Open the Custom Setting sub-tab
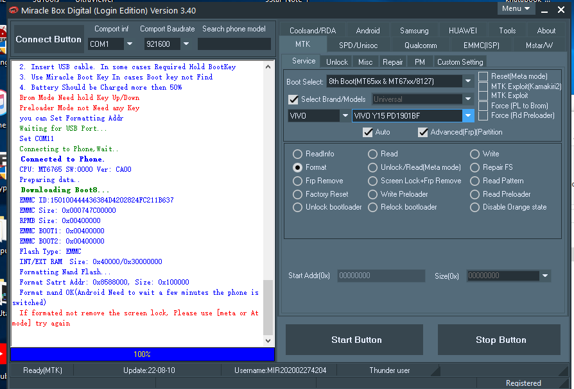The height and width of the screenshot is (389, 574). 460,62
